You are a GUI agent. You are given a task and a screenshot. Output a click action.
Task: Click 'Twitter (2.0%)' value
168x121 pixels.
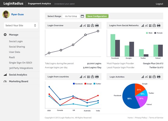tap(156, 67)
